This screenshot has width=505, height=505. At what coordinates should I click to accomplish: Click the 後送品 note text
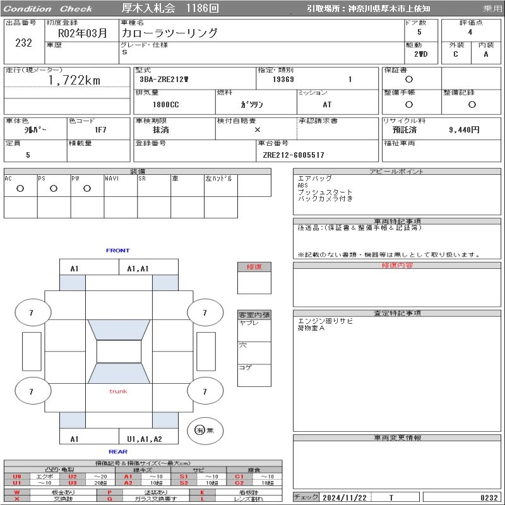pos(359,228)
